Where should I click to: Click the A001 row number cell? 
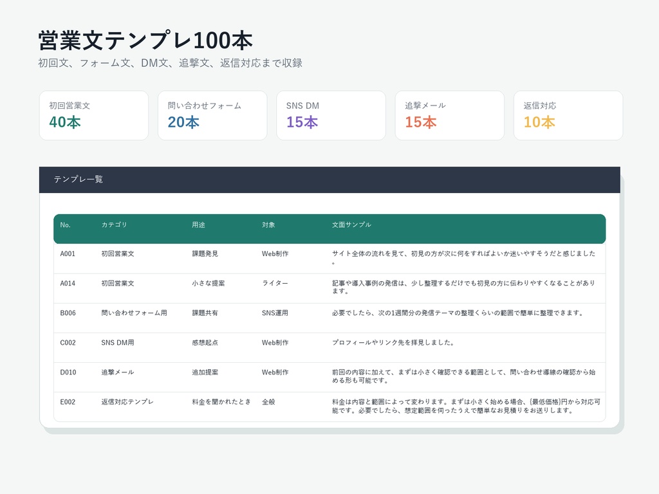(68, 253)
